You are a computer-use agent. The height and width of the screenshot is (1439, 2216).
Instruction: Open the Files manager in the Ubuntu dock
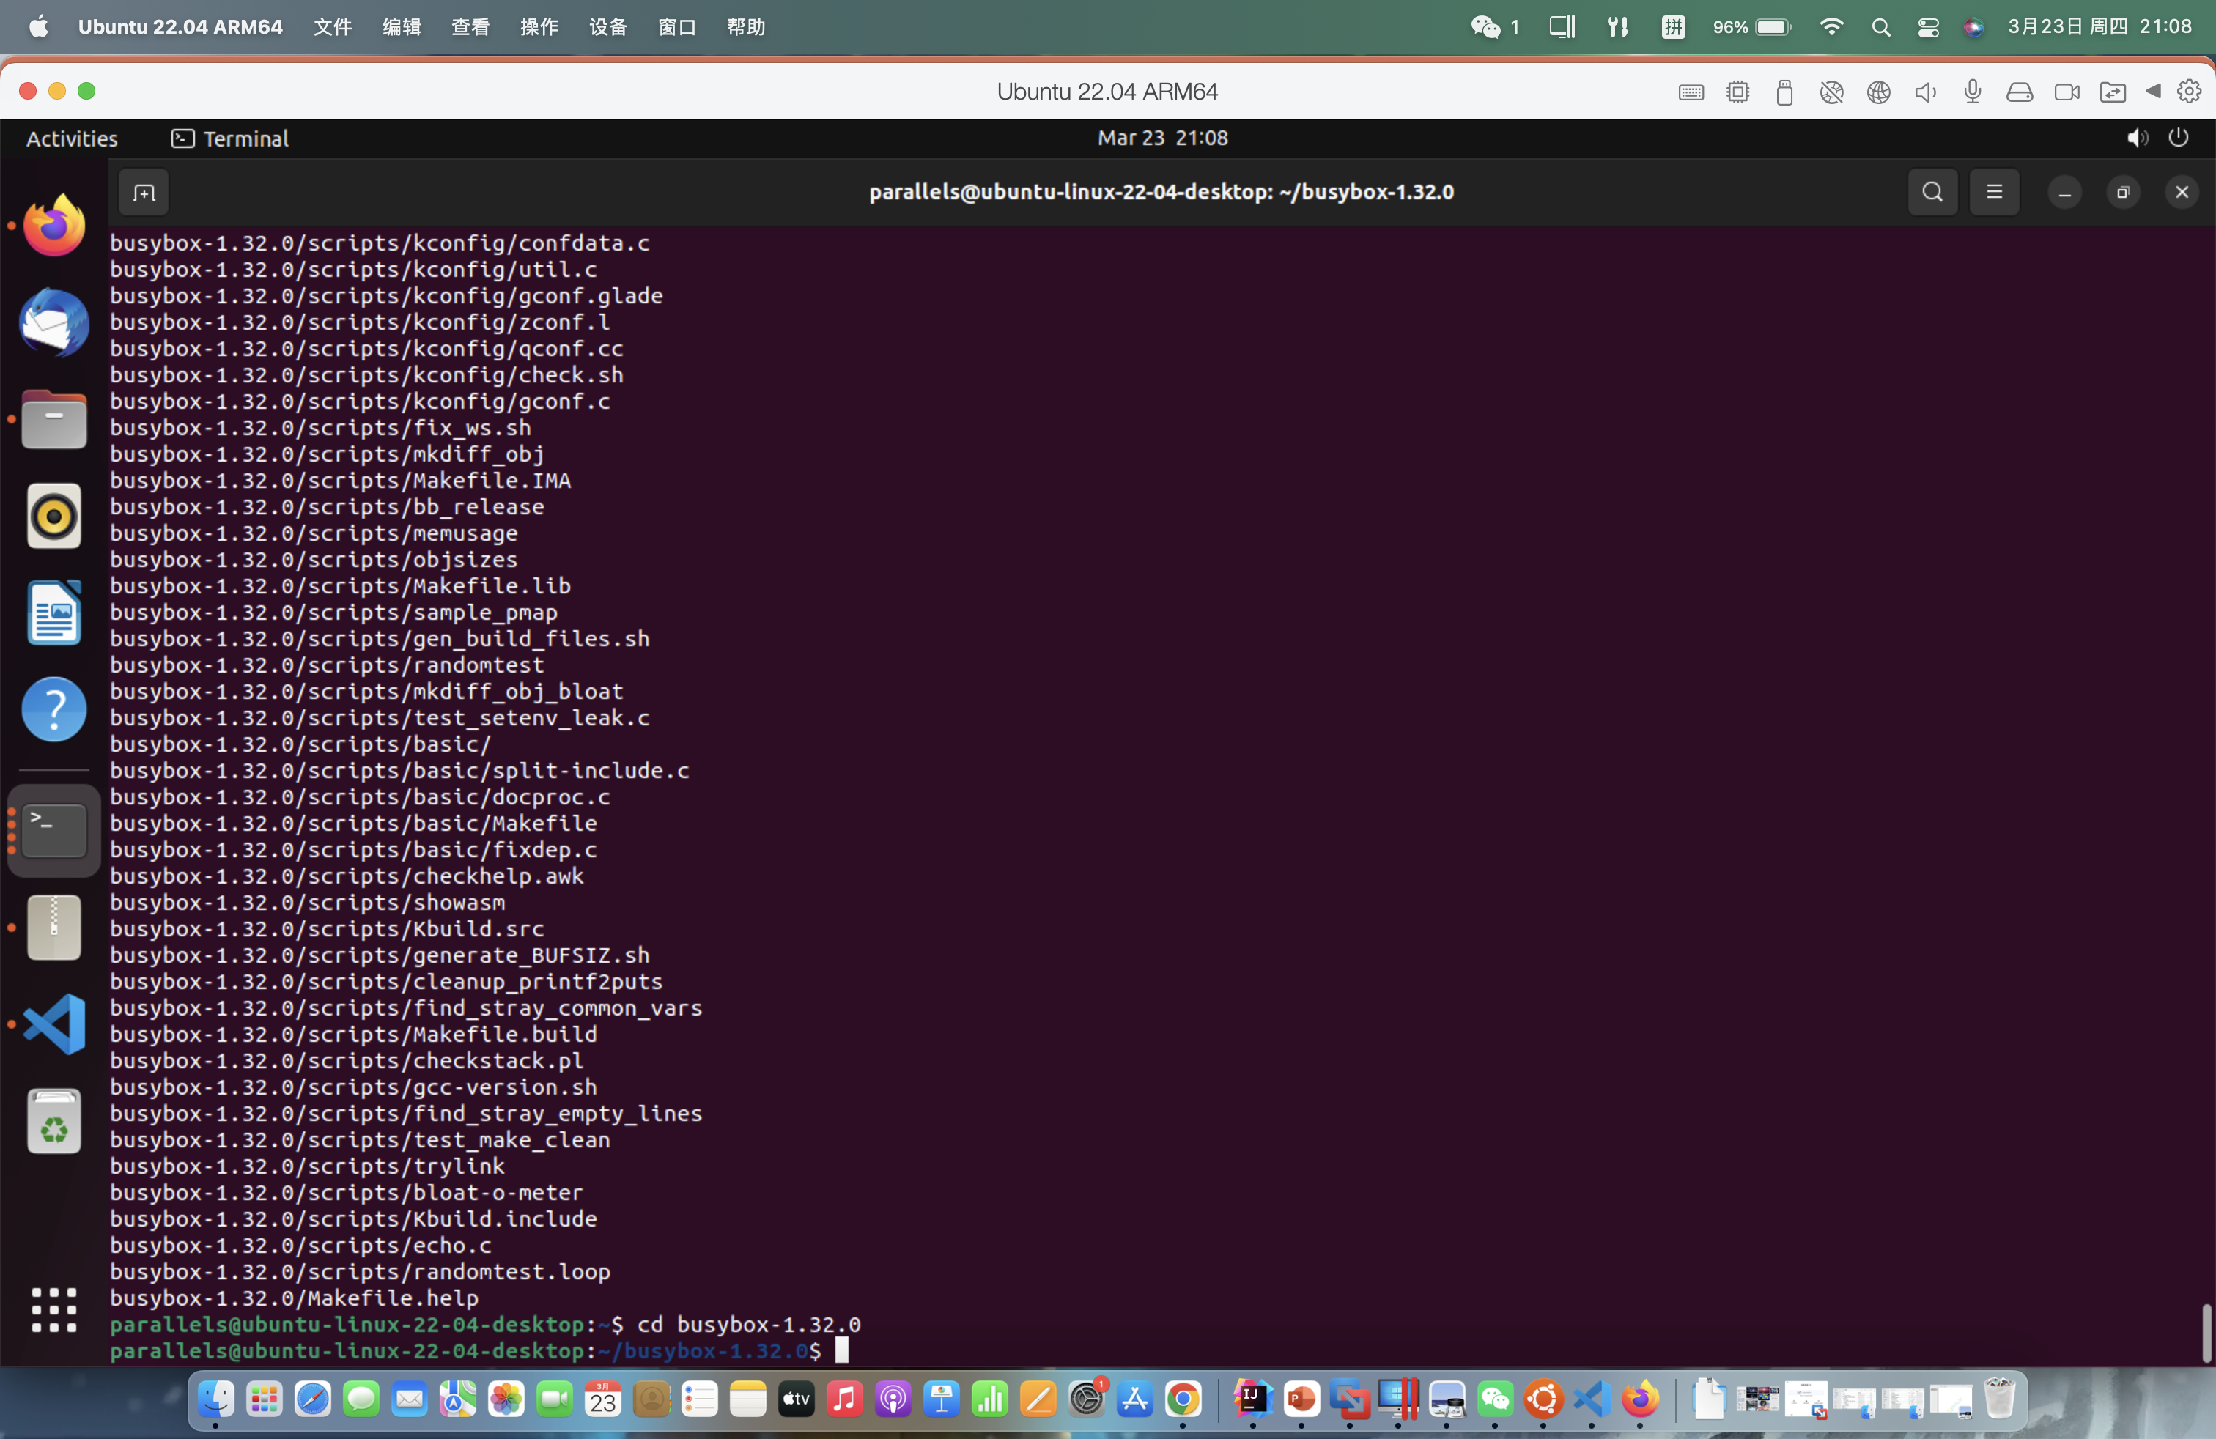[x=54, y=419]
